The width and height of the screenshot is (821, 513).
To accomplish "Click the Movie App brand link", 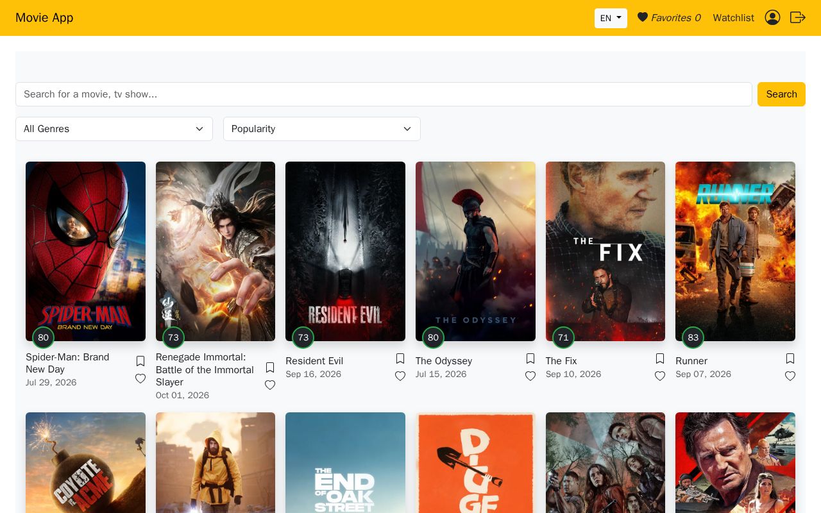I will pyautogui.click(x=44, y=18).
